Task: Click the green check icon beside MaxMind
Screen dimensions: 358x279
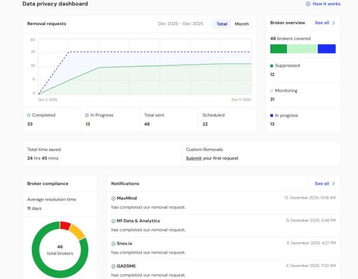Action: click(113, 198)
